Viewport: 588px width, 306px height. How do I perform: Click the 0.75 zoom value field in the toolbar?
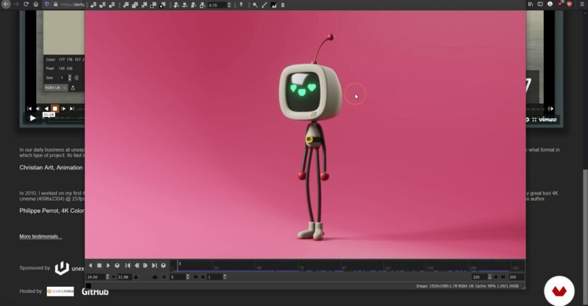[218, 5]
